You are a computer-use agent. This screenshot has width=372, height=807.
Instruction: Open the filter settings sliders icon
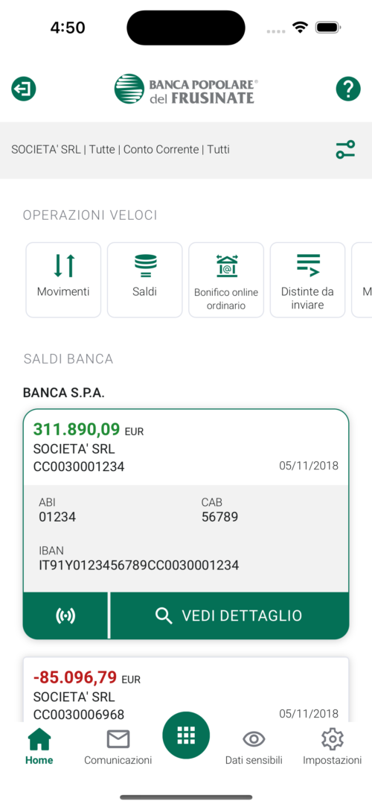[x=345, y=150]
